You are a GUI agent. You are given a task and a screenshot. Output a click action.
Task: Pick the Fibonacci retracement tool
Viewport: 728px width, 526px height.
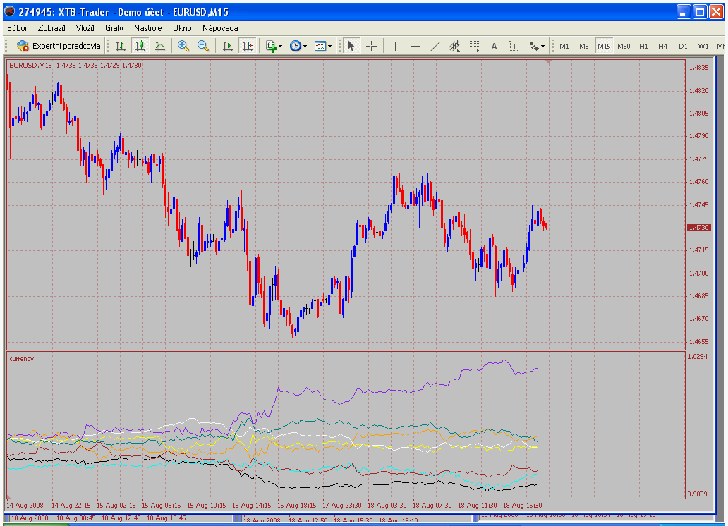pos(475,46)
